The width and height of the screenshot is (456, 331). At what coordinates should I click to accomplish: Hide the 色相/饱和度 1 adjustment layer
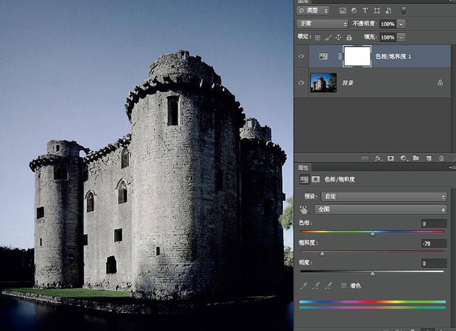point(302,56)
